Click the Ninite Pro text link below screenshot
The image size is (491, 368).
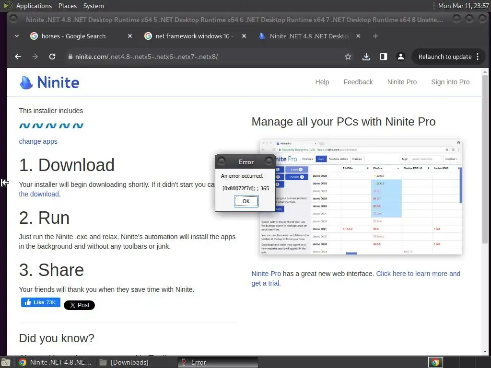pyautogui.click(x=266, y=274)
